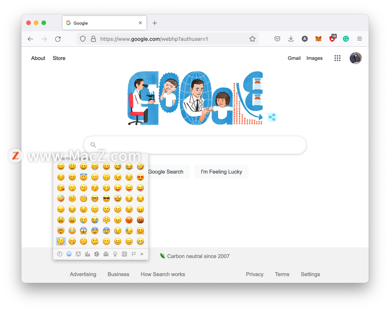
Task: Insert the nerd face with glasses emoji
Action: 95,199
